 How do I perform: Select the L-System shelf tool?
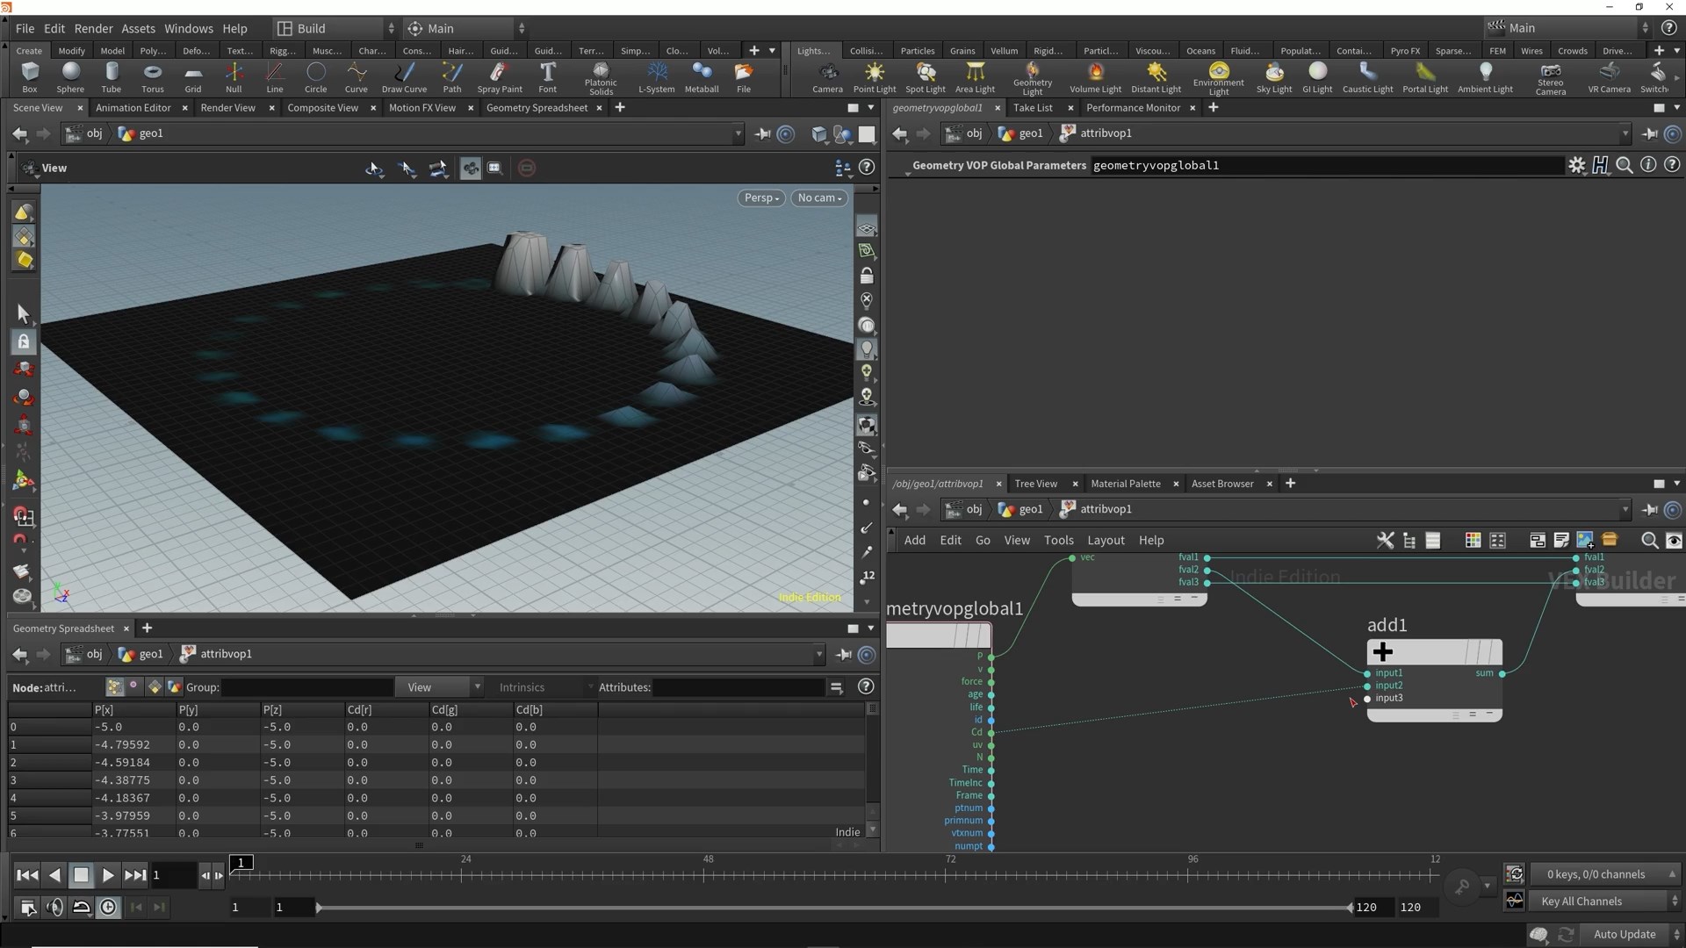coord(656,77)
